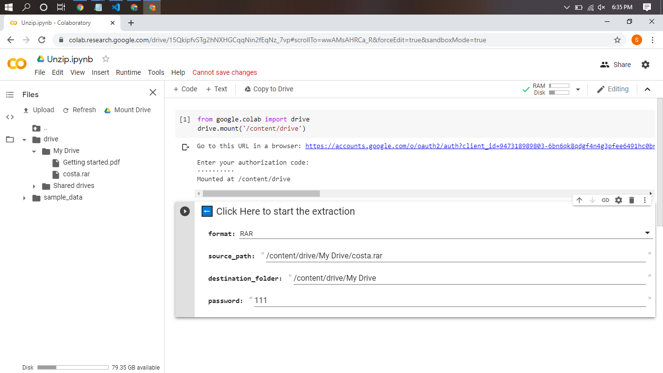
Task: Open table of contents sidebar icon
Action: pyautogui.click(x=10, y=95)
